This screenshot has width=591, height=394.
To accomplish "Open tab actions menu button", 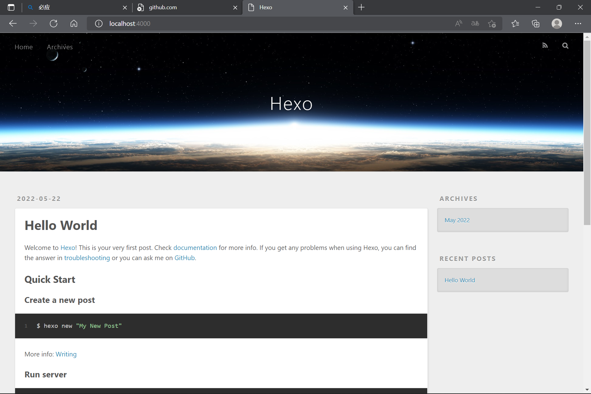I will coord(11,7).
